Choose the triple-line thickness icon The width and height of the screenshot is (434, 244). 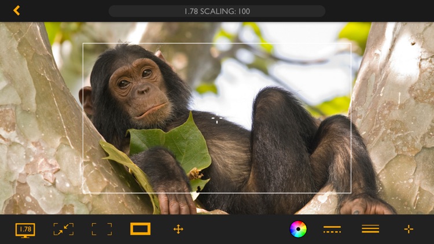370,230
